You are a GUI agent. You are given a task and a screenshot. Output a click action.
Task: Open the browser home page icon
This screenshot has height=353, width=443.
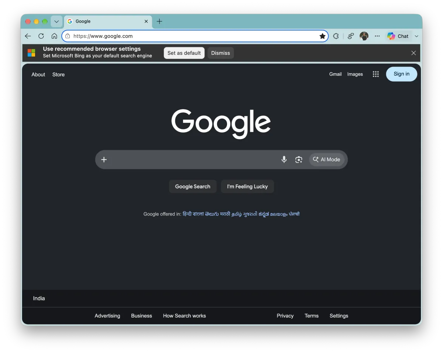coord(54,36)
